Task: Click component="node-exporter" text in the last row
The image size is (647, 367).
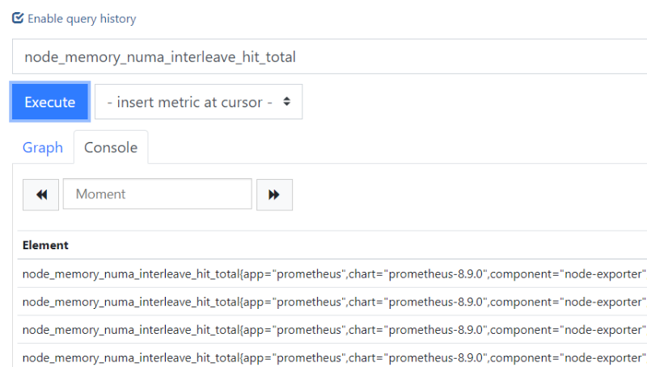Action: 568,358
